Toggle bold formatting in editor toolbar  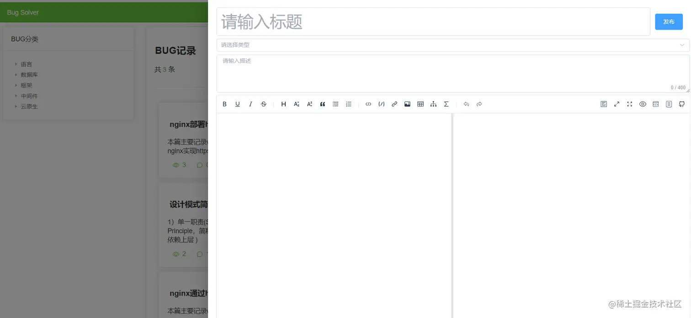coord(224,104)
